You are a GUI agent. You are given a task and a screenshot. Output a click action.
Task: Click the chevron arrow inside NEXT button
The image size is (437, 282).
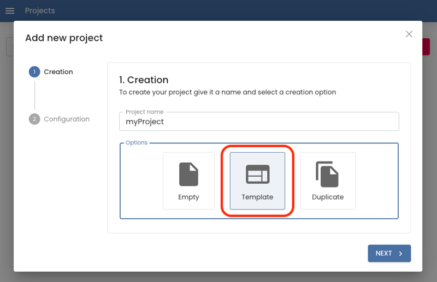click(400, 254)
